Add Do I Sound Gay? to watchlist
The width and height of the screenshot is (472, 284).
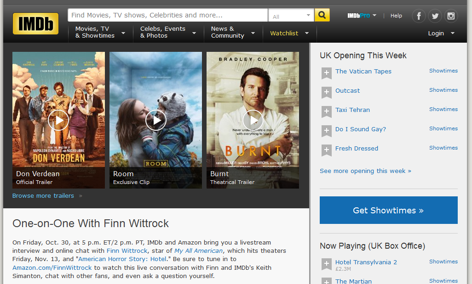tap(327, 131)
